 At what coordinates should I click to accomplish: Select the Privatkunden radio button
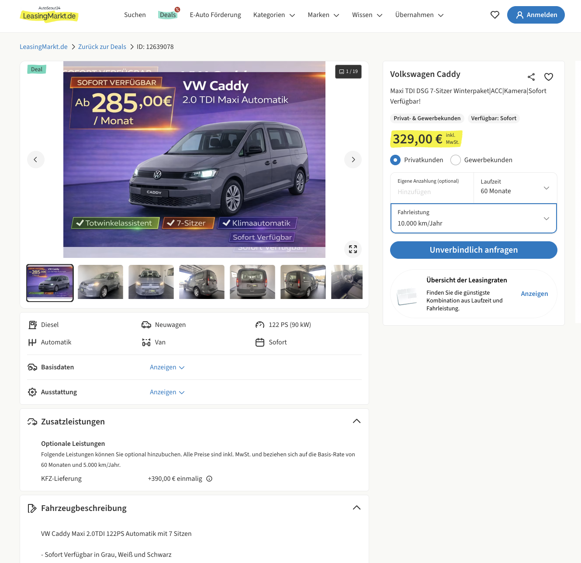395,160
